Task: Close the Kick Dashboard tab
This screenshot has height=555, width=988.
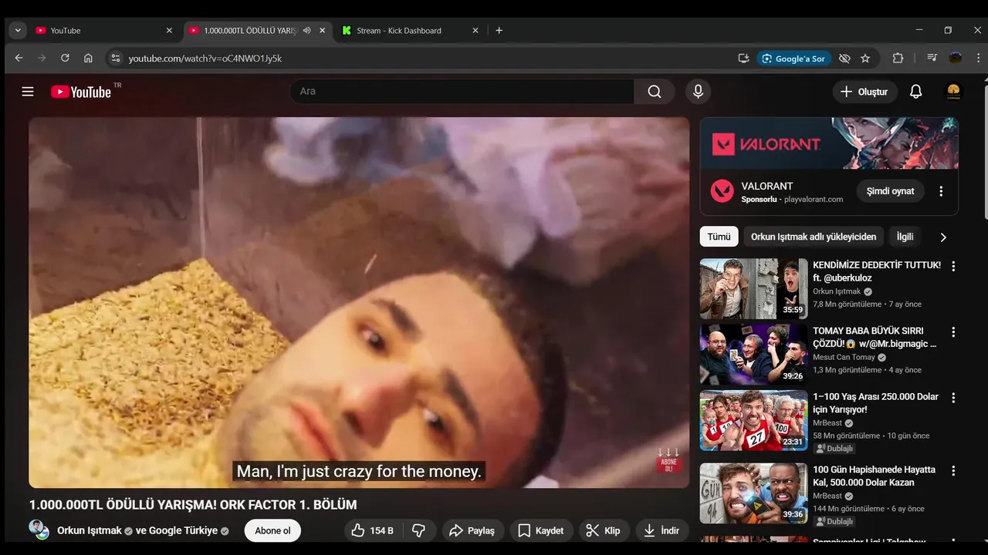Action: (475, 30)
